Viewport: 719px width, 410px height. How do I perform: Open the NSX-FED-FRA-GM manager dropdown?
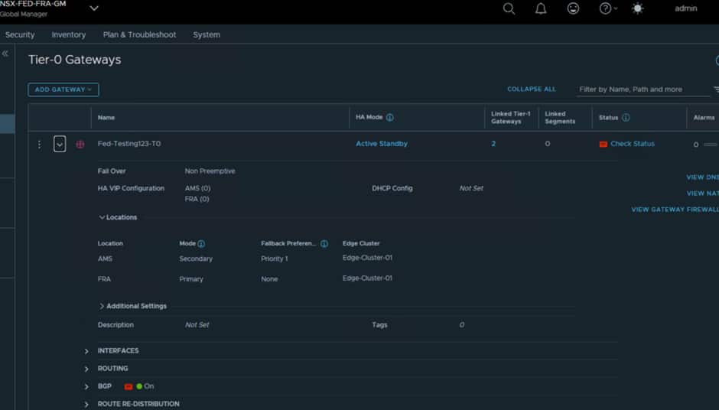[94, 8]
